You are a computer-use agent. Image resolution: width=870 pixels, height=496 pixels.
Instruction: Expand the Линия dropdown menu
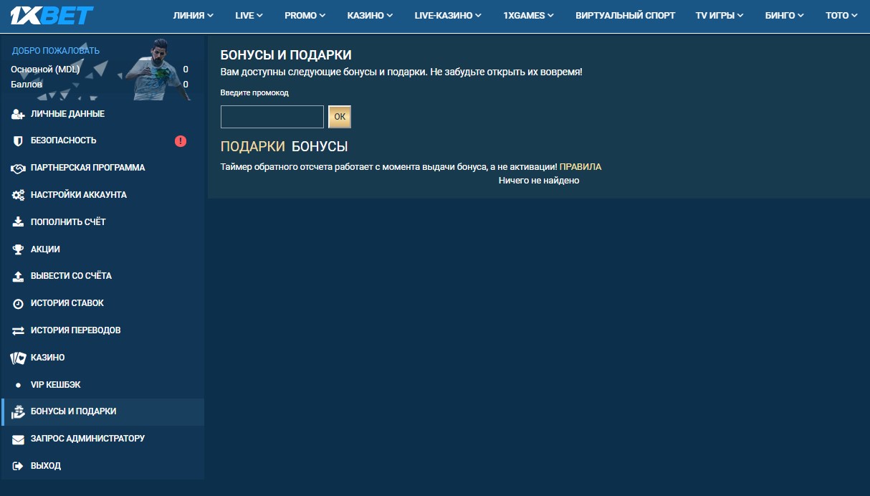[x=193, y=15]
